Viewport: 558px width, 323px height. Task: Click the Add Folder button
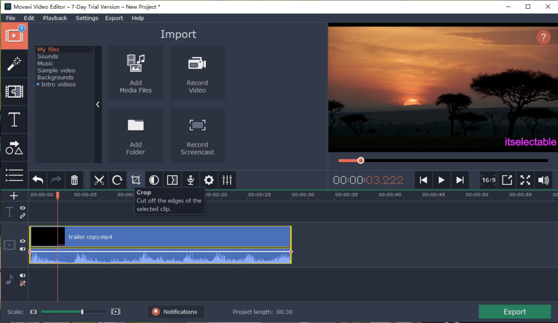[x=136, y=135]
